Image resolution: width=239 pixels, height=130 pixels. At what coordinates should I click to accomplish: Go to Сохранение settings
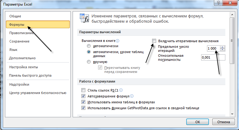(x=19, y=41)
